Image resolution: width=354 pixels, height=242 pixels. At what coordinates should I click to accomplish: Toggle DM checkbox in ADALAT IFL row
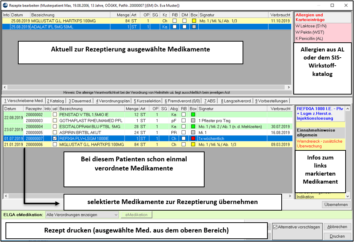(184, 27)
